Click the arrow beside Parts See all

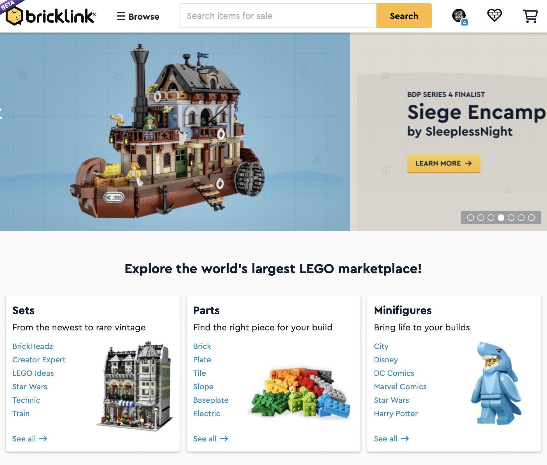[224, 438]
